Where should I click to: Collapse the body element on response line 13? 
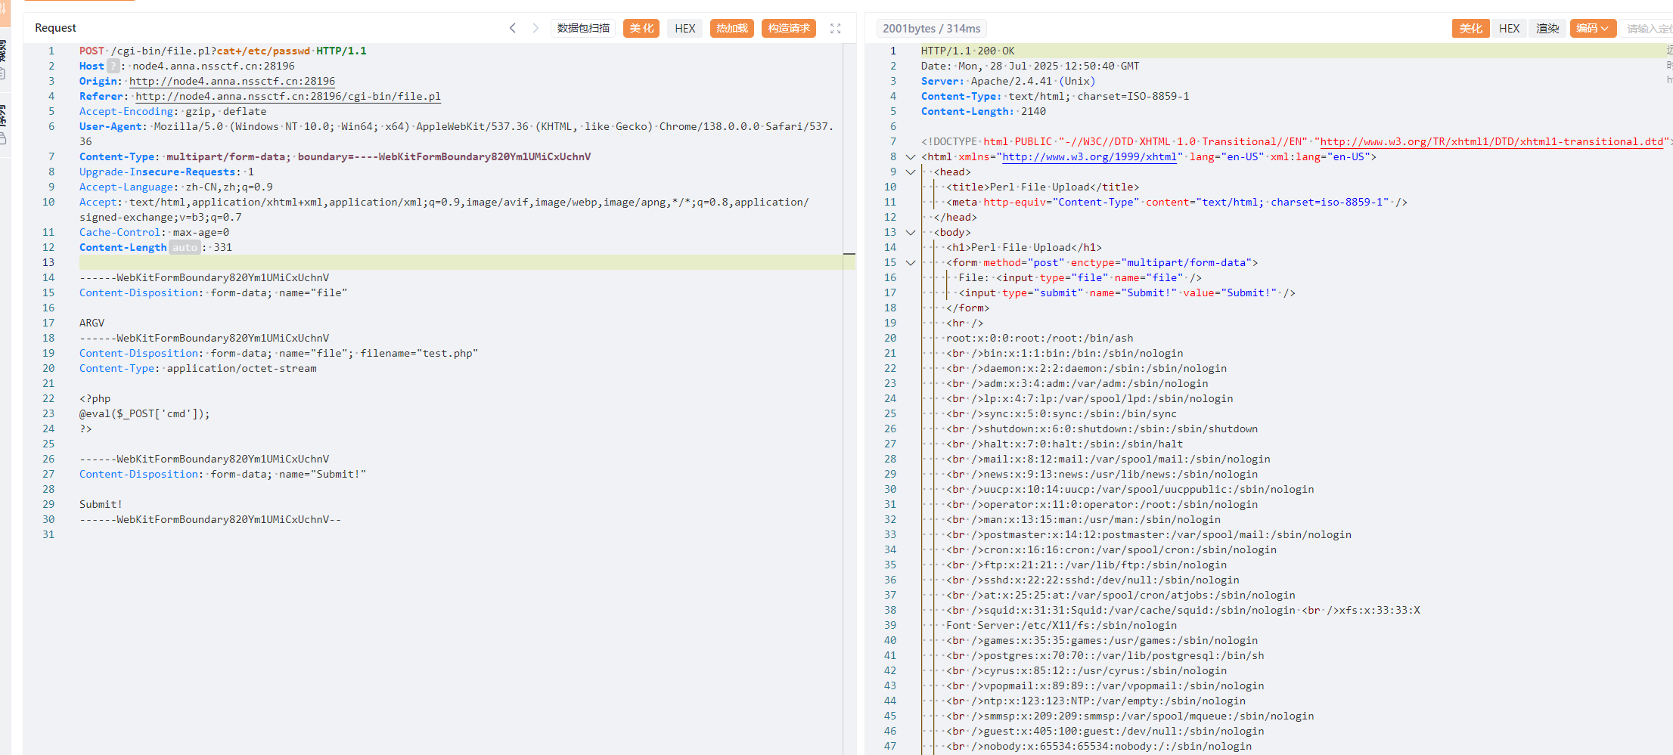(x=911, y=232)
